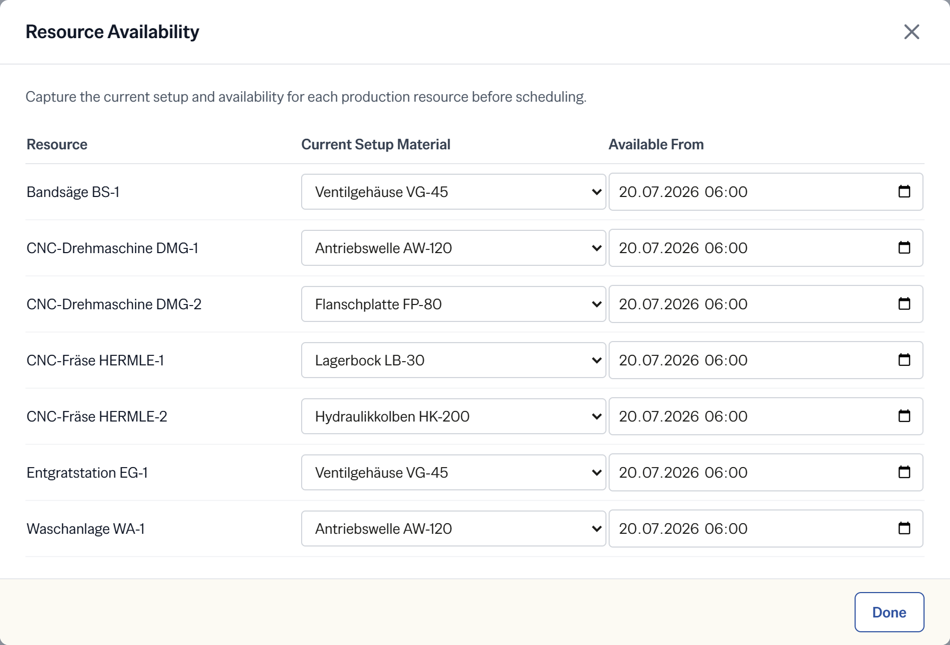Edit Available From date for CNC-Drehmaschine DMG-1
The image size is (950, 645).
point(766,248)
